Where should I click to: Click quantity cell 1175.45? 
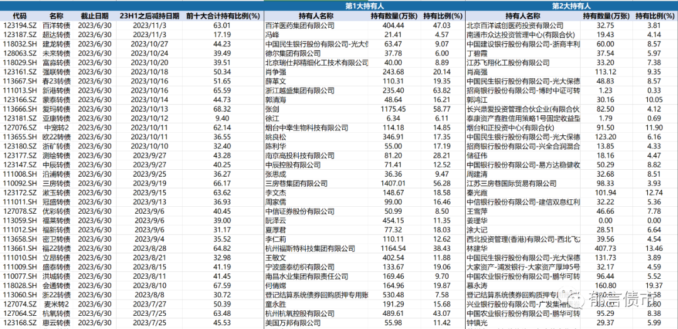(393, 109)
